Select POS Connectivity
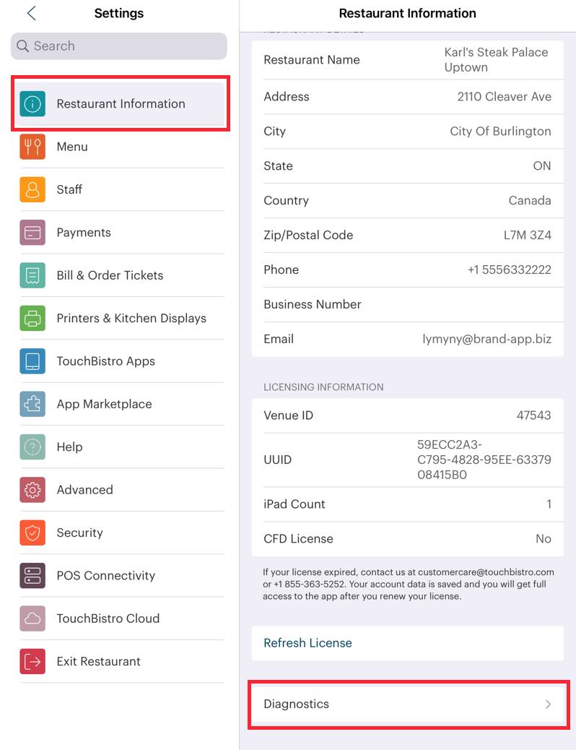The width and height of the screenshot is (576, 750). [105, 575]
